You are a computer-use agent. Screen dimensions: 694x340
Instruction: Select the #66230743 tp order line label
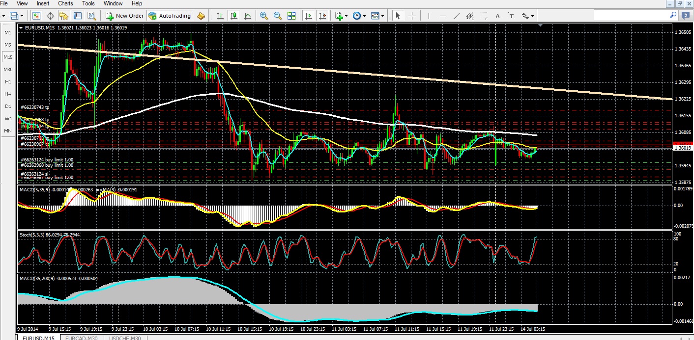[35, 107]
